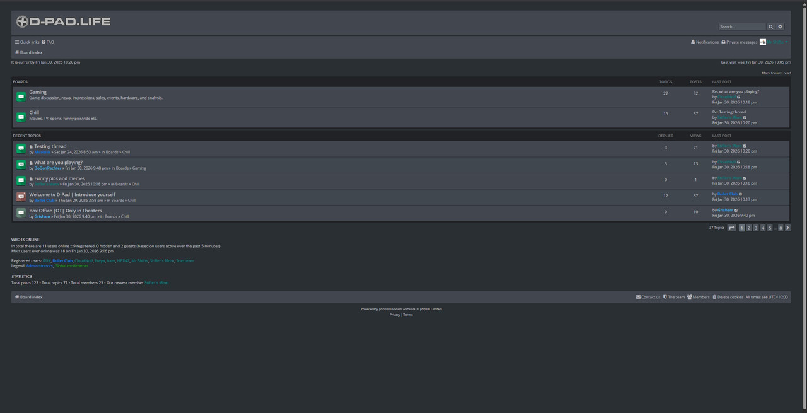Go to page 2 of topics
Viewport: 807px width, 413px height.
[749, 228]
